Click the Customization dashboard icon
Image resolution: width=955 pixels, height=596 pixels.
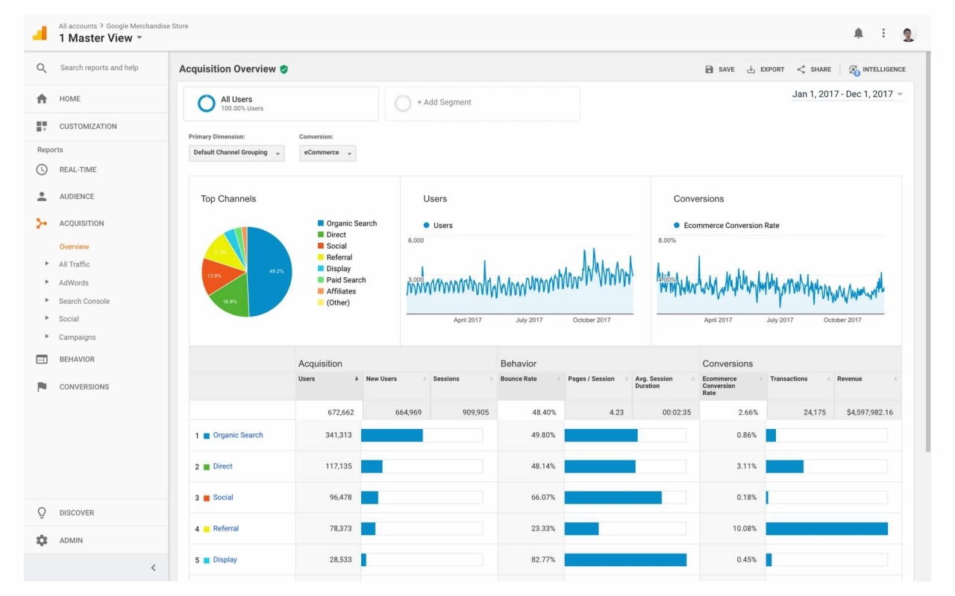coord(42,127)
